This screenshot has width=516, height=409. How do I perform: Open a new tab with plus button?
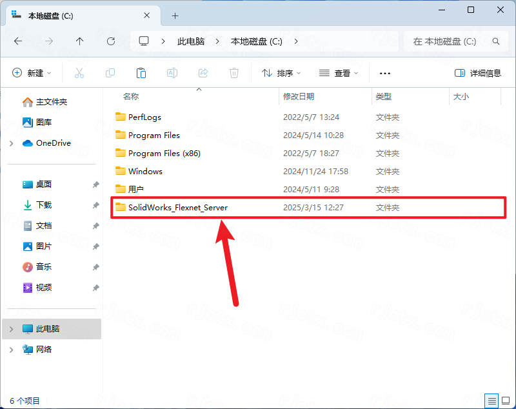coord(175,15)
